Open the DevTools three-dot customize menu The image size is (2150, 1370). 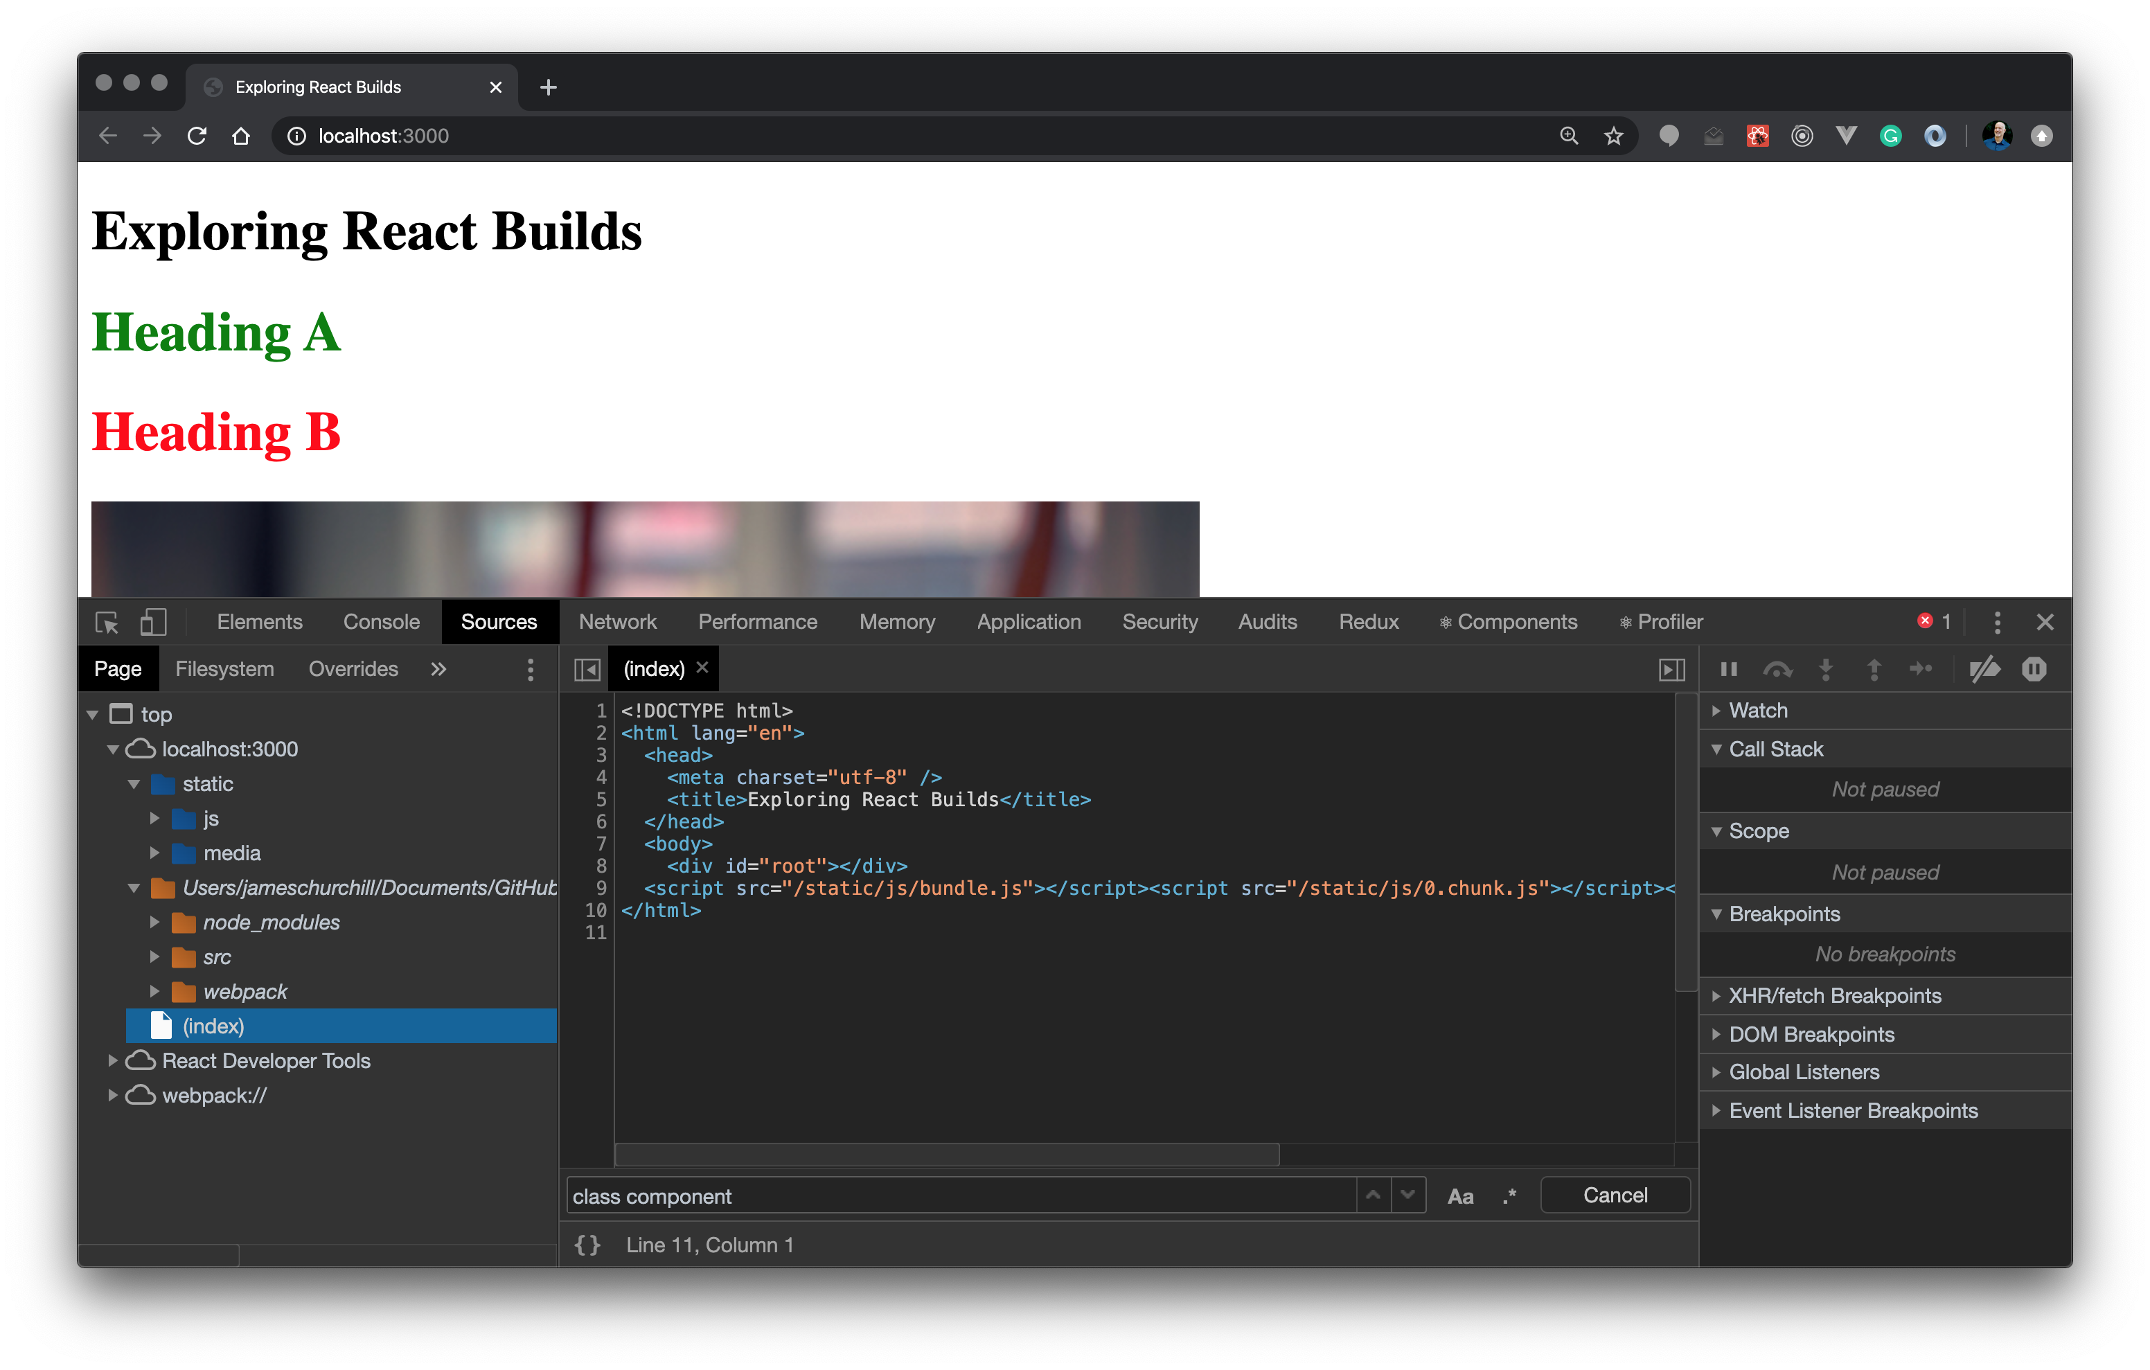click(x=1998, y=623)
